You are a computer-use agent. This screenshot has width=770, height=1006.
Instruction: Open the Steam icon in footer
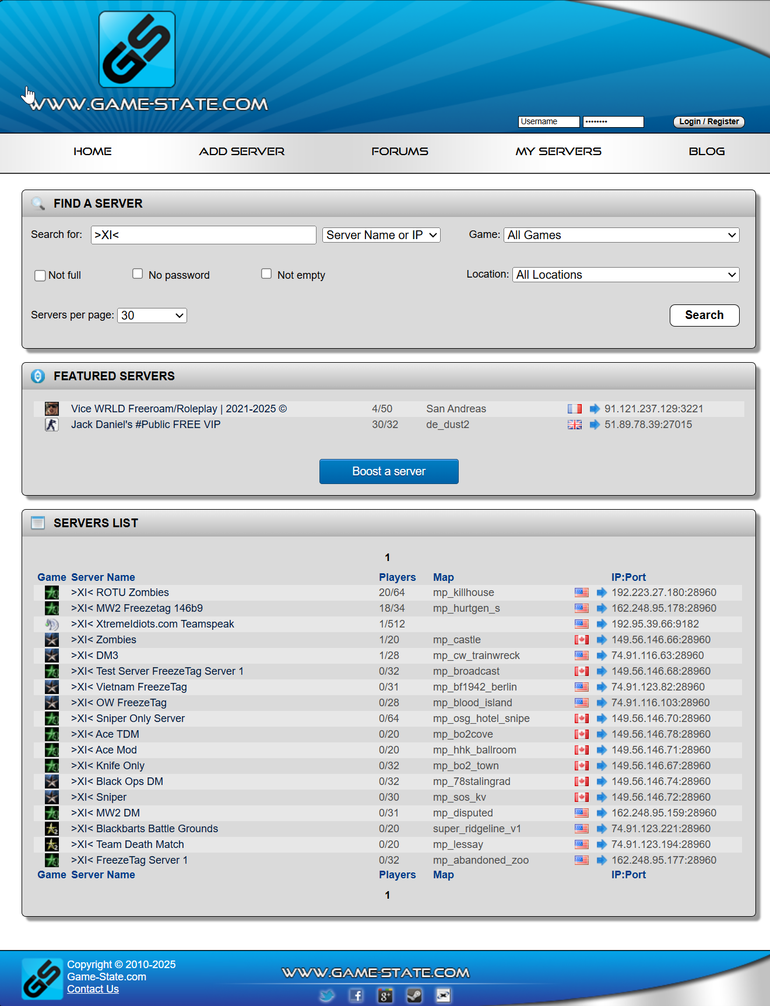point(414,996)
